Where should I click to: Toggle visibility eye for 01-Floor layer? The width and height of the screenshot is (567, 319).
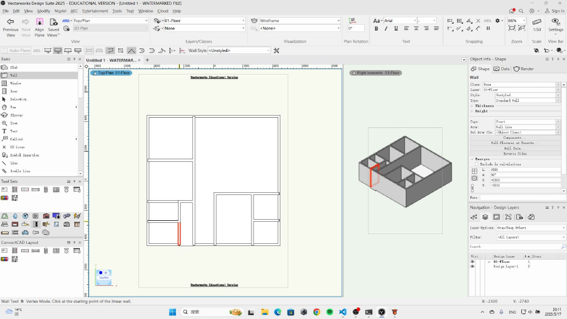coord(472,261)
